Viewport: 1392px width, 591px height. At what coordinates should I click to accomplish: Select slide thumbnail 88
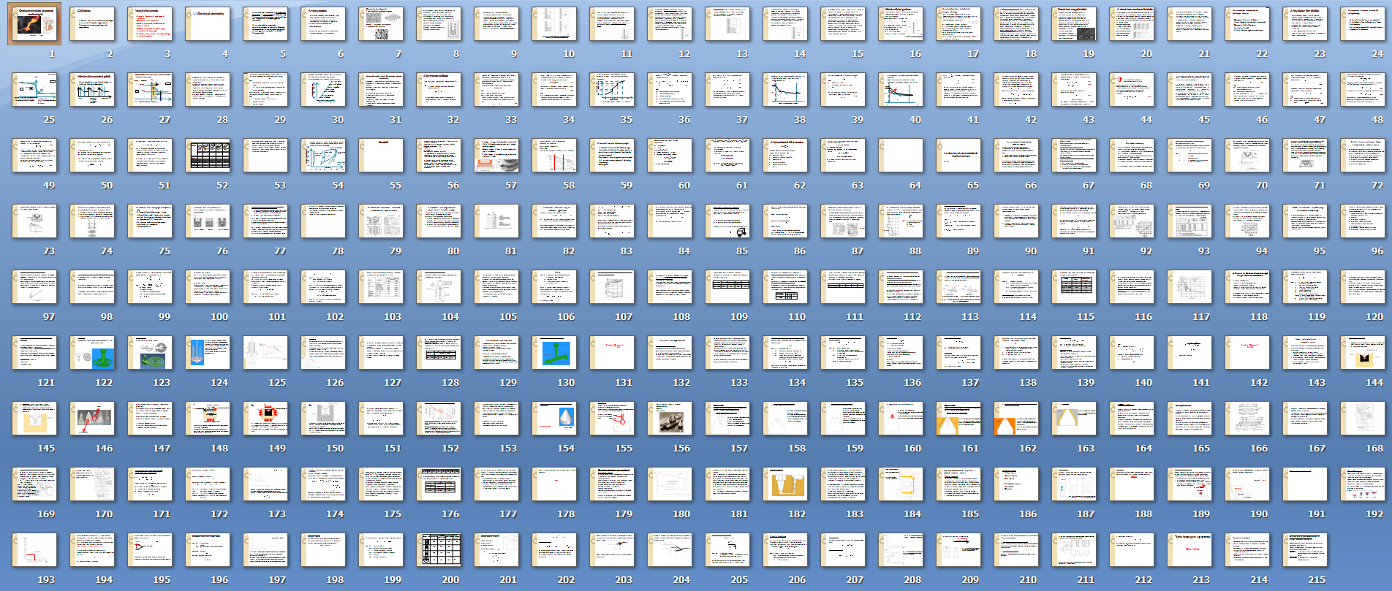pos(901,221)
